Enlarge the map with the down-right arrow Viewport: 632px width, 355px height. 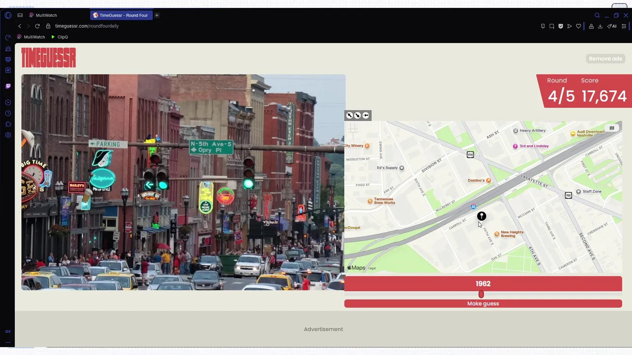(x=357, y=115)
